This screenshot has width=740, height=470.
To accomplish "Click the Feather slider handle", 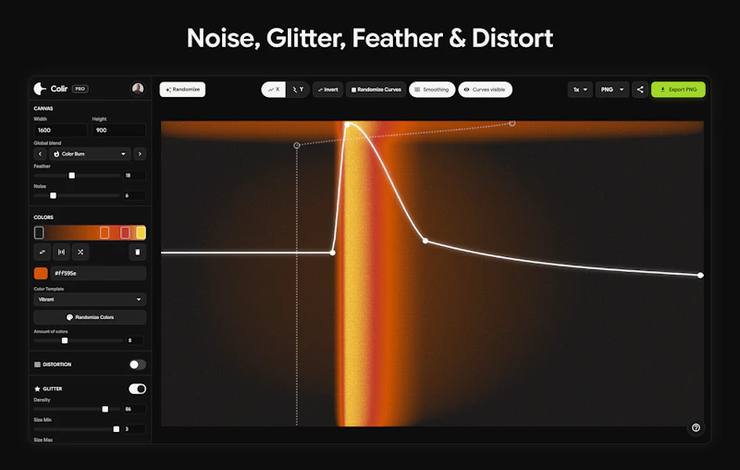I will (72, 176).
